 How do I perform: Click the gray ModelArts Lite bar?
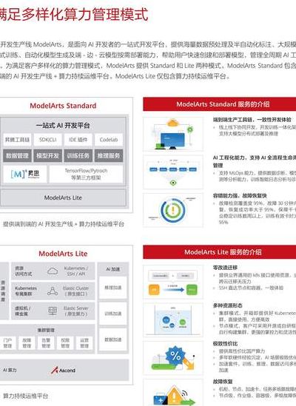point(63,197)
